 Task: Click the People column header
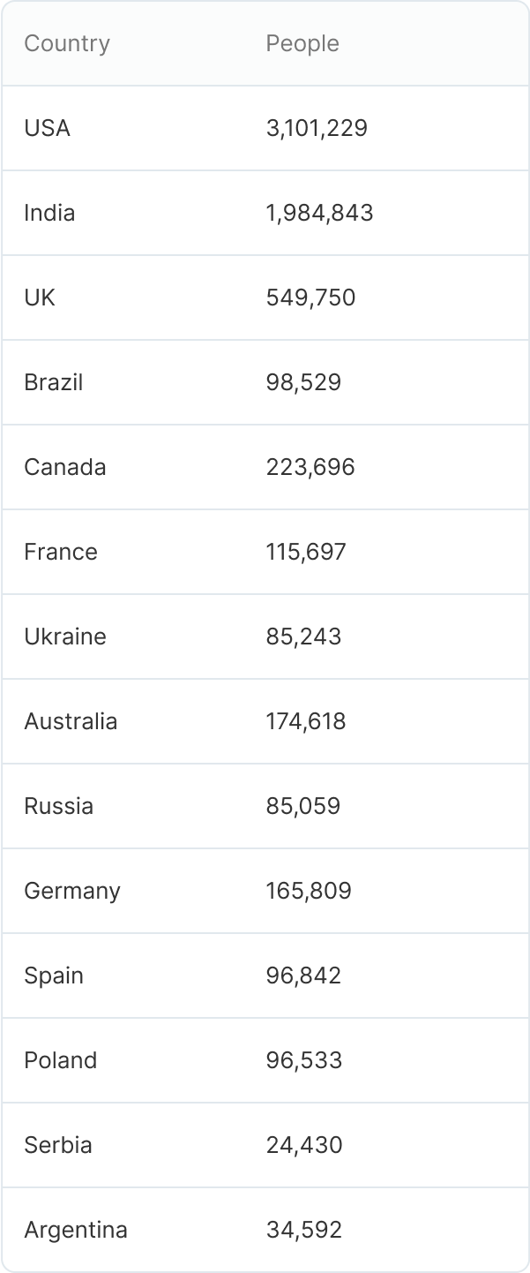(302, 43)
